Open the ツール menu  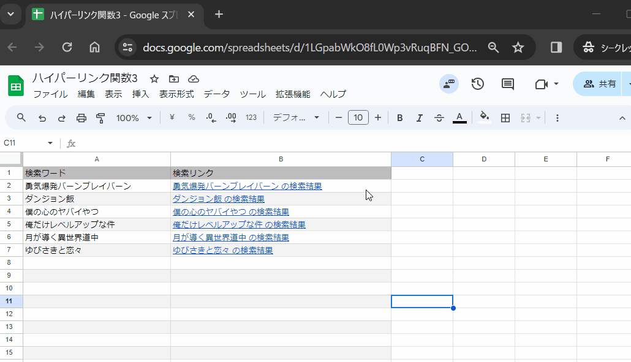(x=253, y=94)
